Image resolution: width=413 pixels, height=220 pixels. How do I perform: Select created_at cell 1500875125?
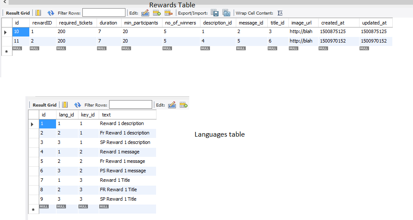click(x=339, y=32)
